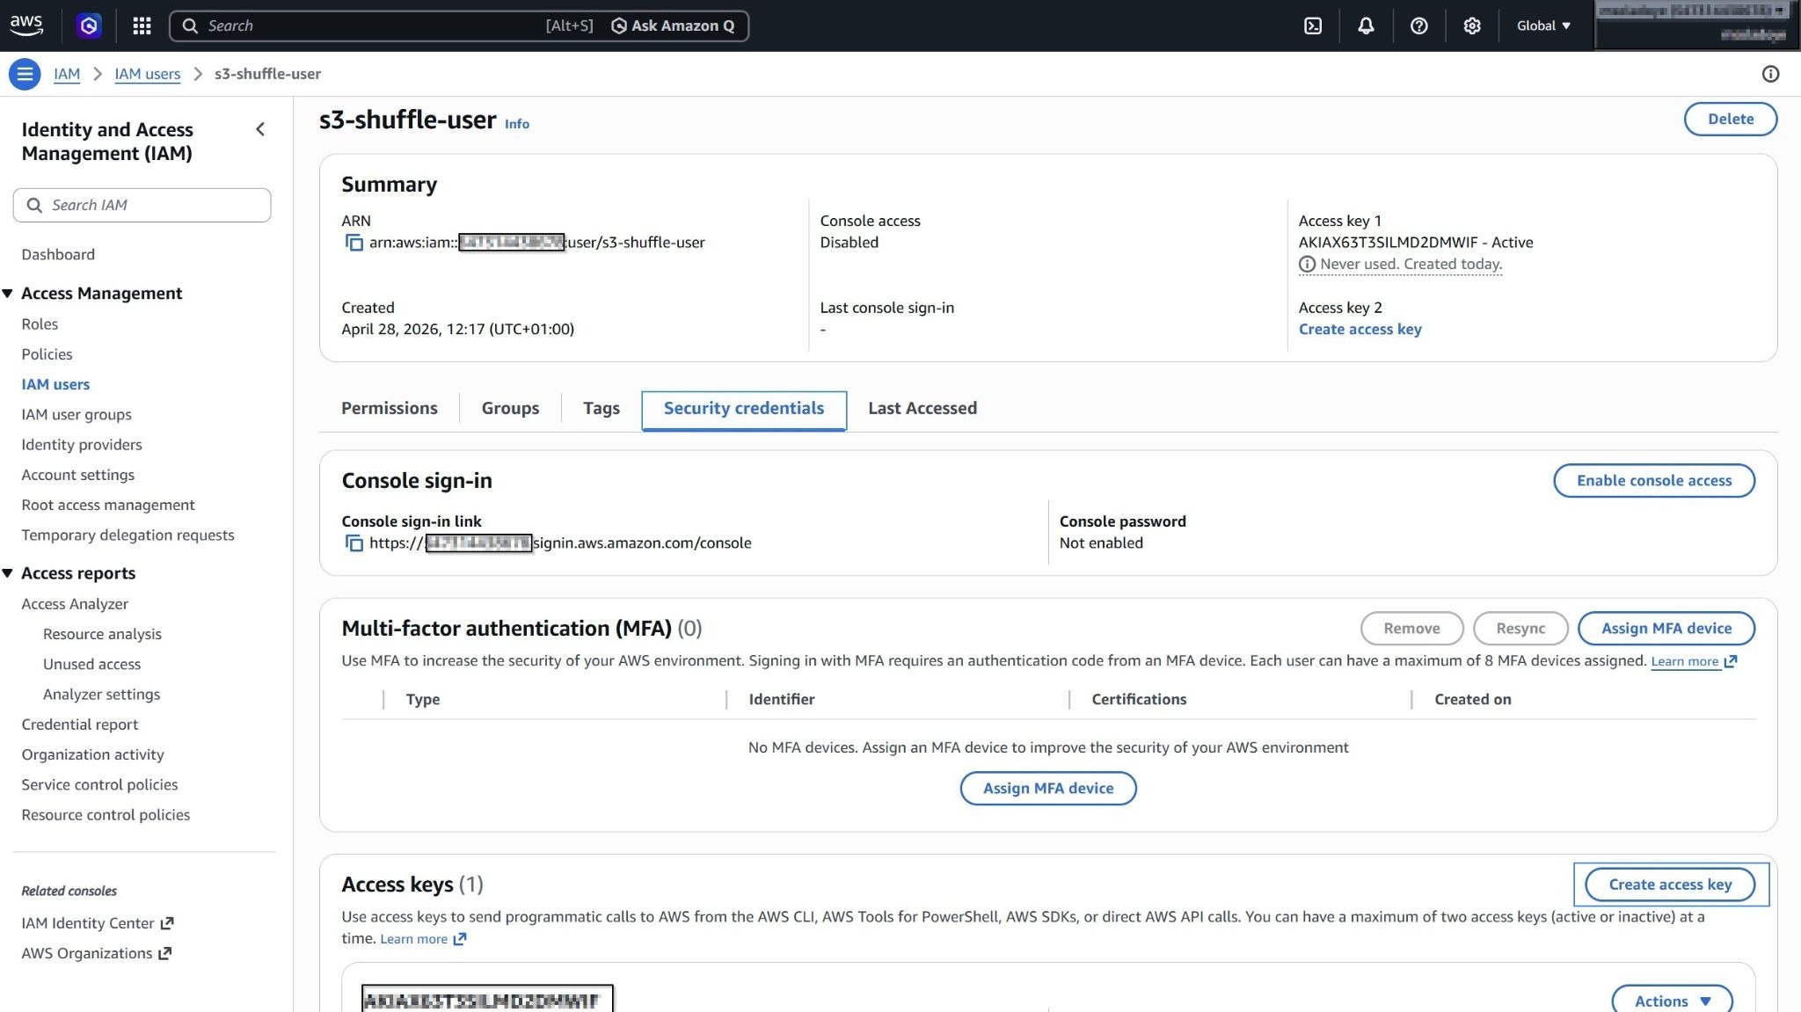The image size is (1801, 1012).
Task: Open Analyzer settings in navigation
Action: pos(101,694)
